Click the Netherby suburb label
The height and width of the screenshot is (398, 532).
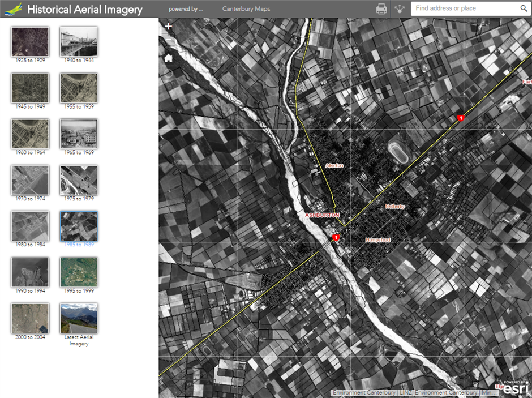pos(395,206)
